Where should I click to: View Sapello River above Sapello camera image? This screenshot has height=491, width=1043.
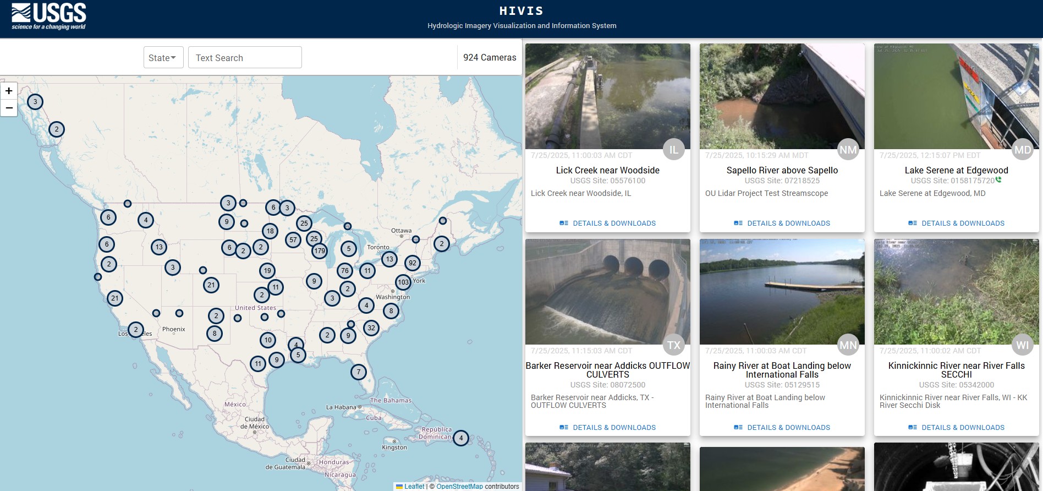[782, 96]
